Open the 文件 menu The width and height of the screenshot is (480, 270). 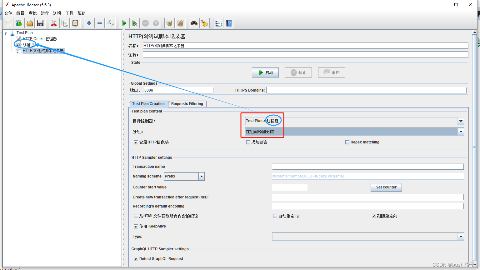click(x=8, y=13)
